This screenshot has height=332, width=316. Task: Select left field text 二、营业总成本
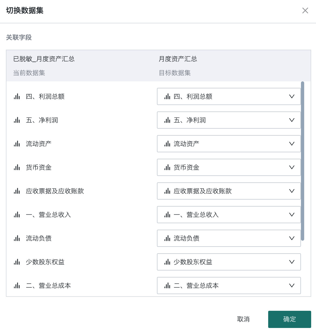(48, 286)
